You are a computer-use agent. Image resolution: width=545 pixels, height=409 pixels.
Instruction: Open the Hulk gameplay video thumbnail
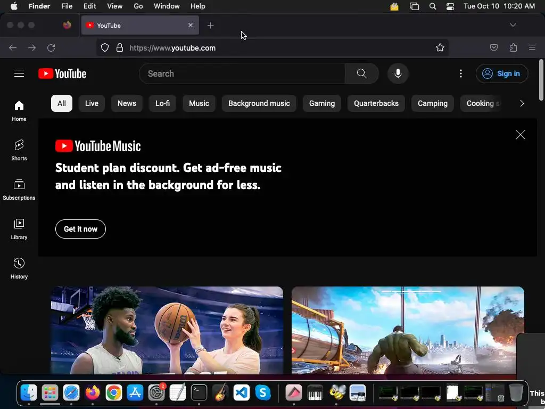coord(408,330)
